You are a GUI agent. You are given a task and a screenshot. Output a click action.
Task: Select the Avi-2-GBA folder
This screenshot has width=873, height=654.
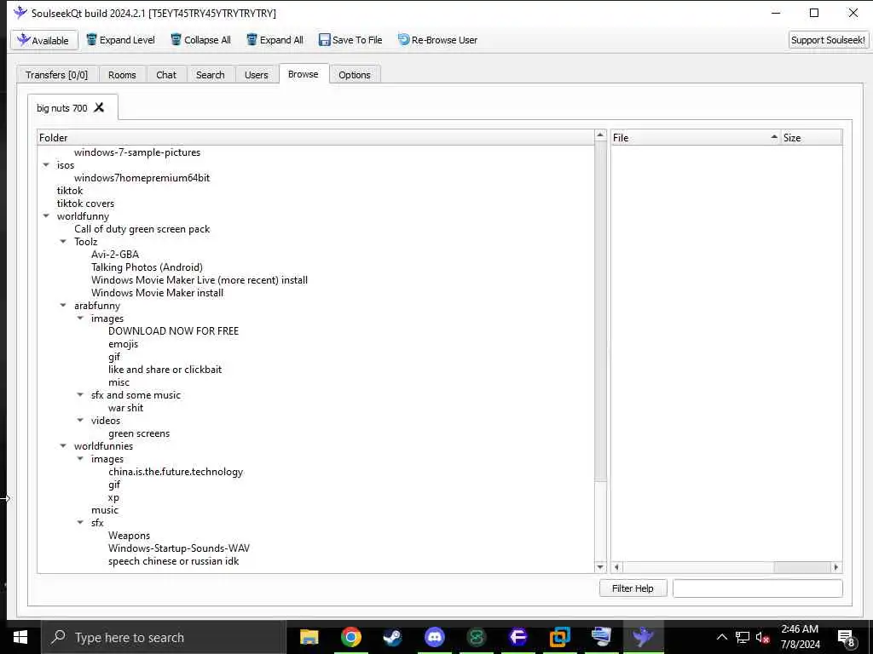pyautogui.click(x=115, y=254)
